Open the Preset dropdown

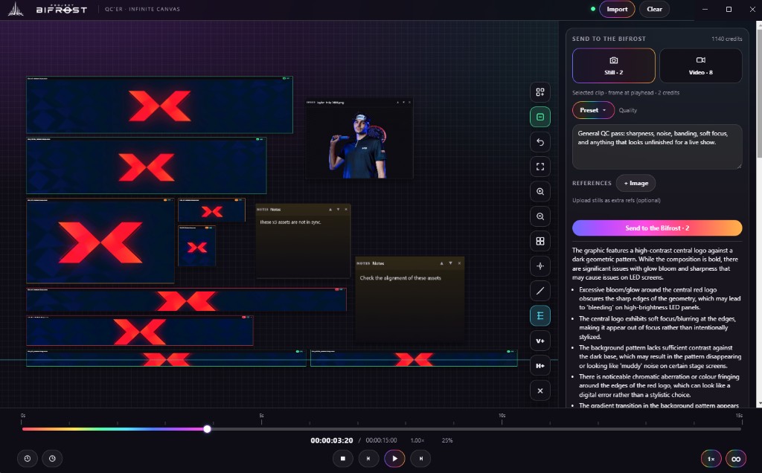[593, 110]
